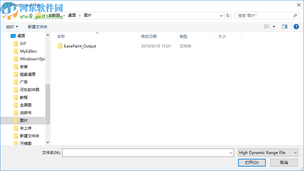Image resolution: width=304 pixels, height=171 pixels.
Task: Open the 未上传 folder in sidebar
Action: 26,128
